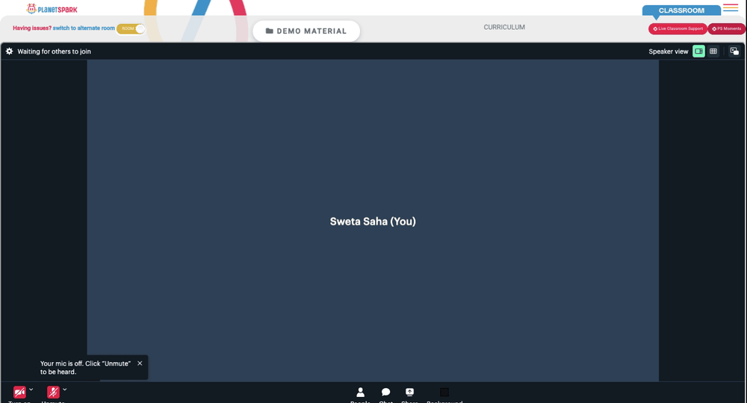Viewport: 747px width, 403px height.
Task: Dismiss the 'Your mic is off' notification
Action: (140, 363)
